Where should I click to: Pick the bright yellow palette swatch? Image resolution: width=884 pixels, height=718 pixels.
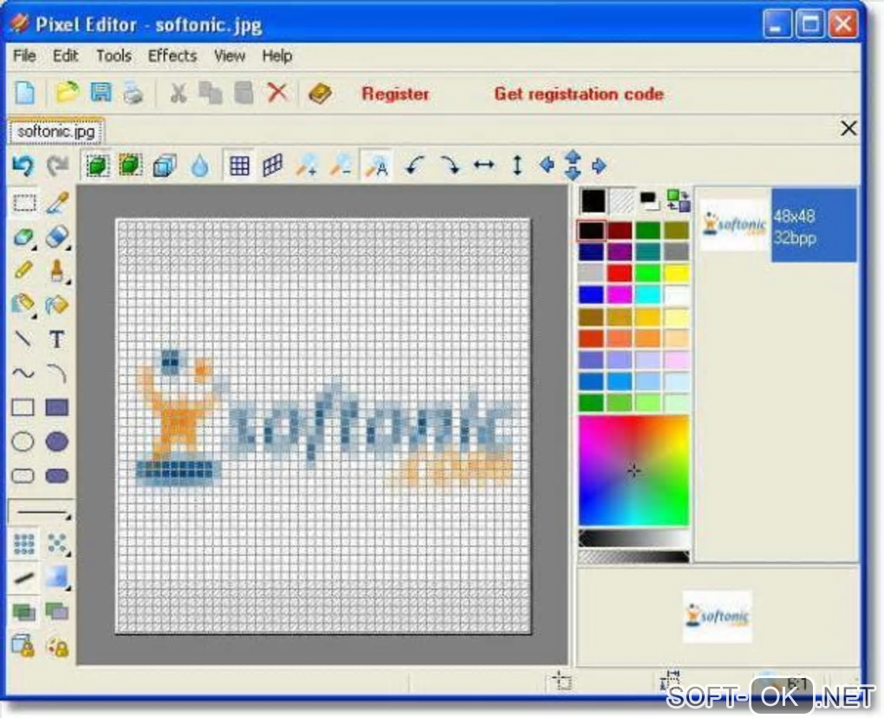pyautogui.click(x=677, y=273)
